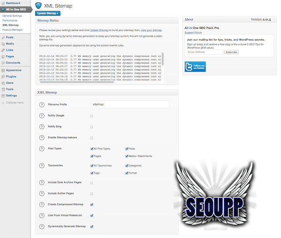Click the All in One SEO shield icon in sidebar
Image resolution: width=281 pixels, height=238 pixels.
(3, 10)
